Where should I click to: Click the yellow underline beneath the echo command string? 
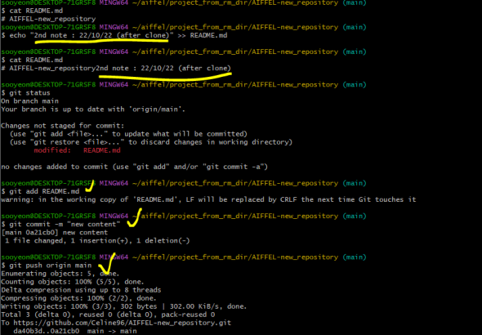point(101,41)
